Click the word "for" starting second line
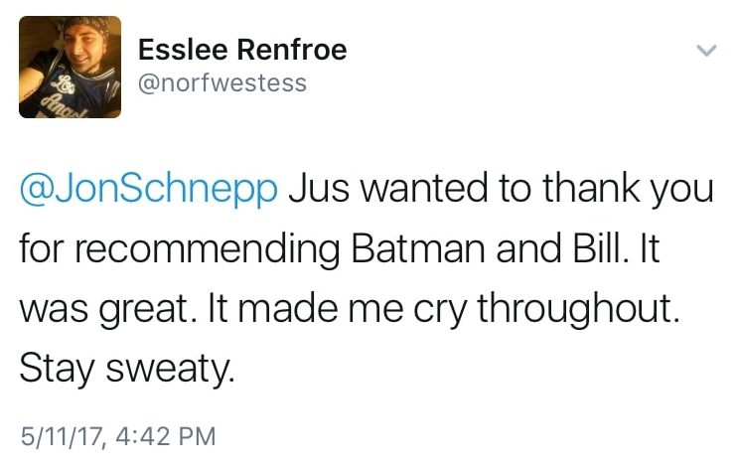738x470 pixels. [41, 250]
